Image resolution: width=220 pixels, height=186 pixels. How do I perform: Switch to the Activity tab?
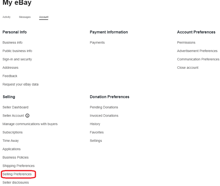pyautogui.click(x=6, y=17)
